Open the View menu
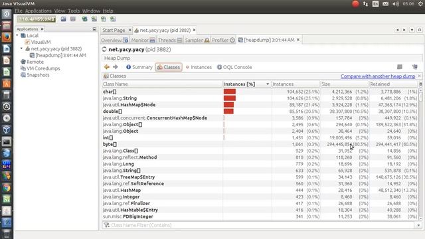The image size is (425, 239). click(x=59, y=11)
